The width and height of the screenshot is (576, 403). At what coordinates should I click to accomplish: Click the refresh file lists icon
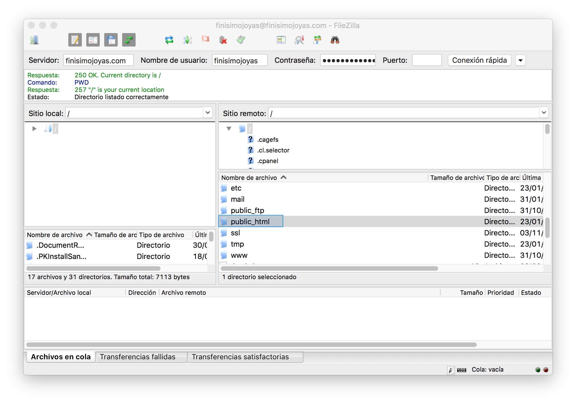[169, 40]
